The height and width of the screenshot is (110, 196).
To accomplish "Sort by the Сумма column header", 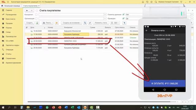I will click(x=92, y=28).
